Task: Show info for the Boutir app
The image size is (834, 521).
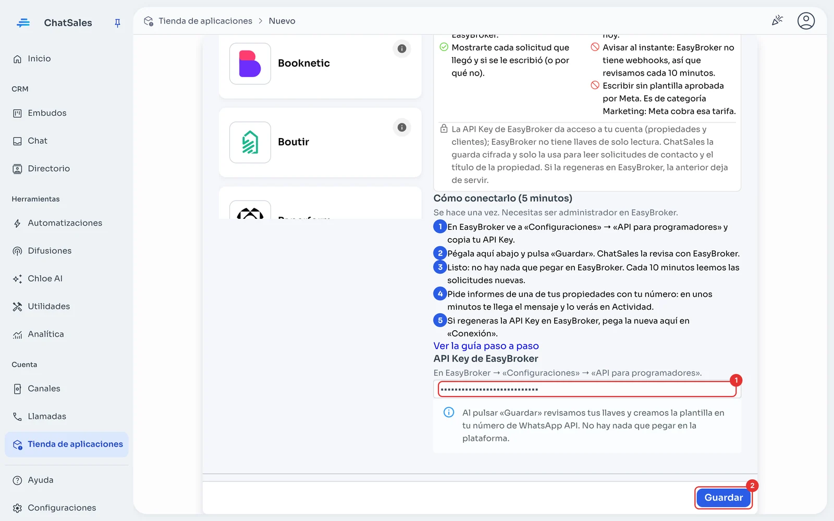Action: (402, 127)
